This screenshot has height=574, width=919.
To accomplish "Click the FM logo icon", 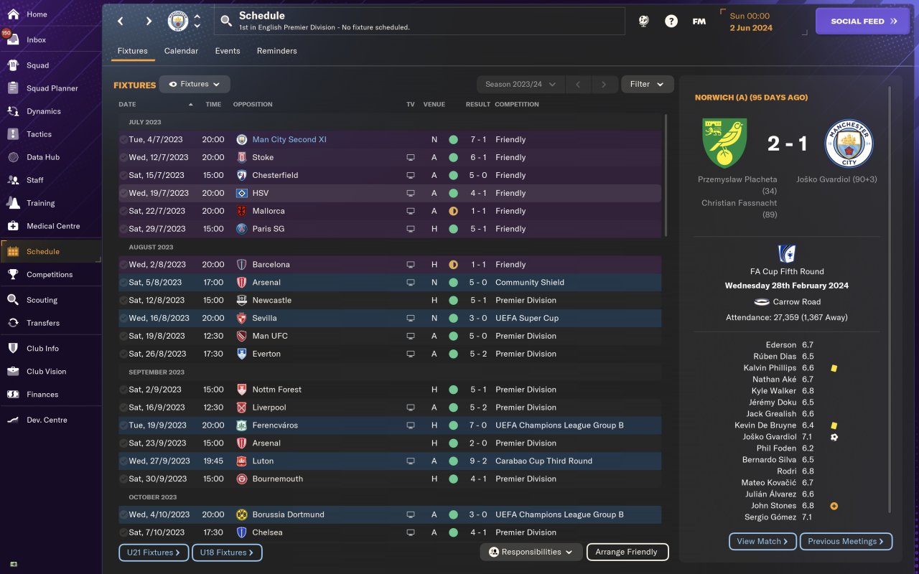I will tap(699, 22).
